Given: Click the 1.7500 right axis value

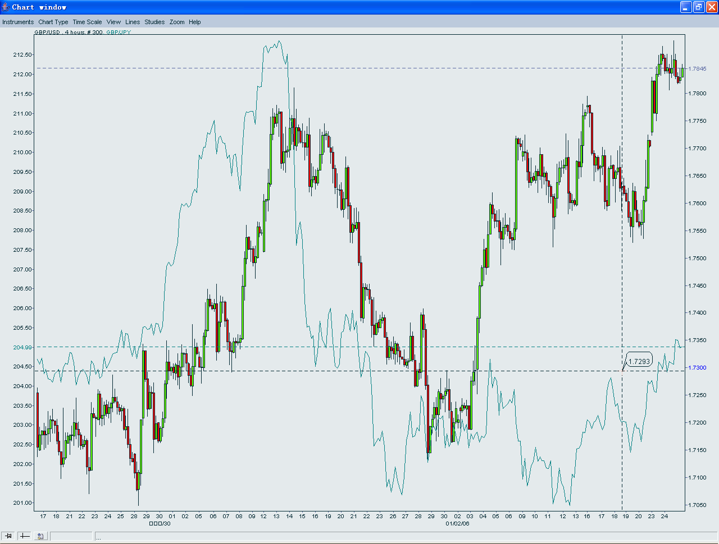Looking at the screenshot, I should coord(698,259).
